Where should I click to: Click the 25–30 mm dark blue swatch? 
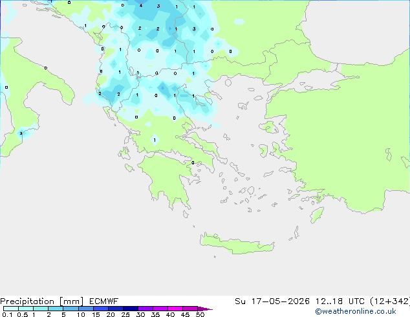[x=131, y=309]
